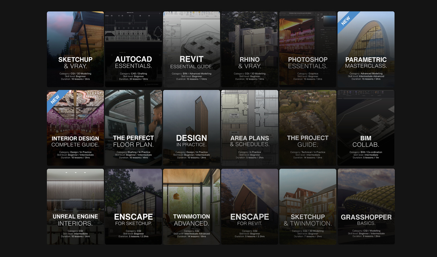This screenshot has height=257, width=437.
Task: Click 'Duration: 15 lessons / 7.5hrs' text
Action: [x=191, y=79]
